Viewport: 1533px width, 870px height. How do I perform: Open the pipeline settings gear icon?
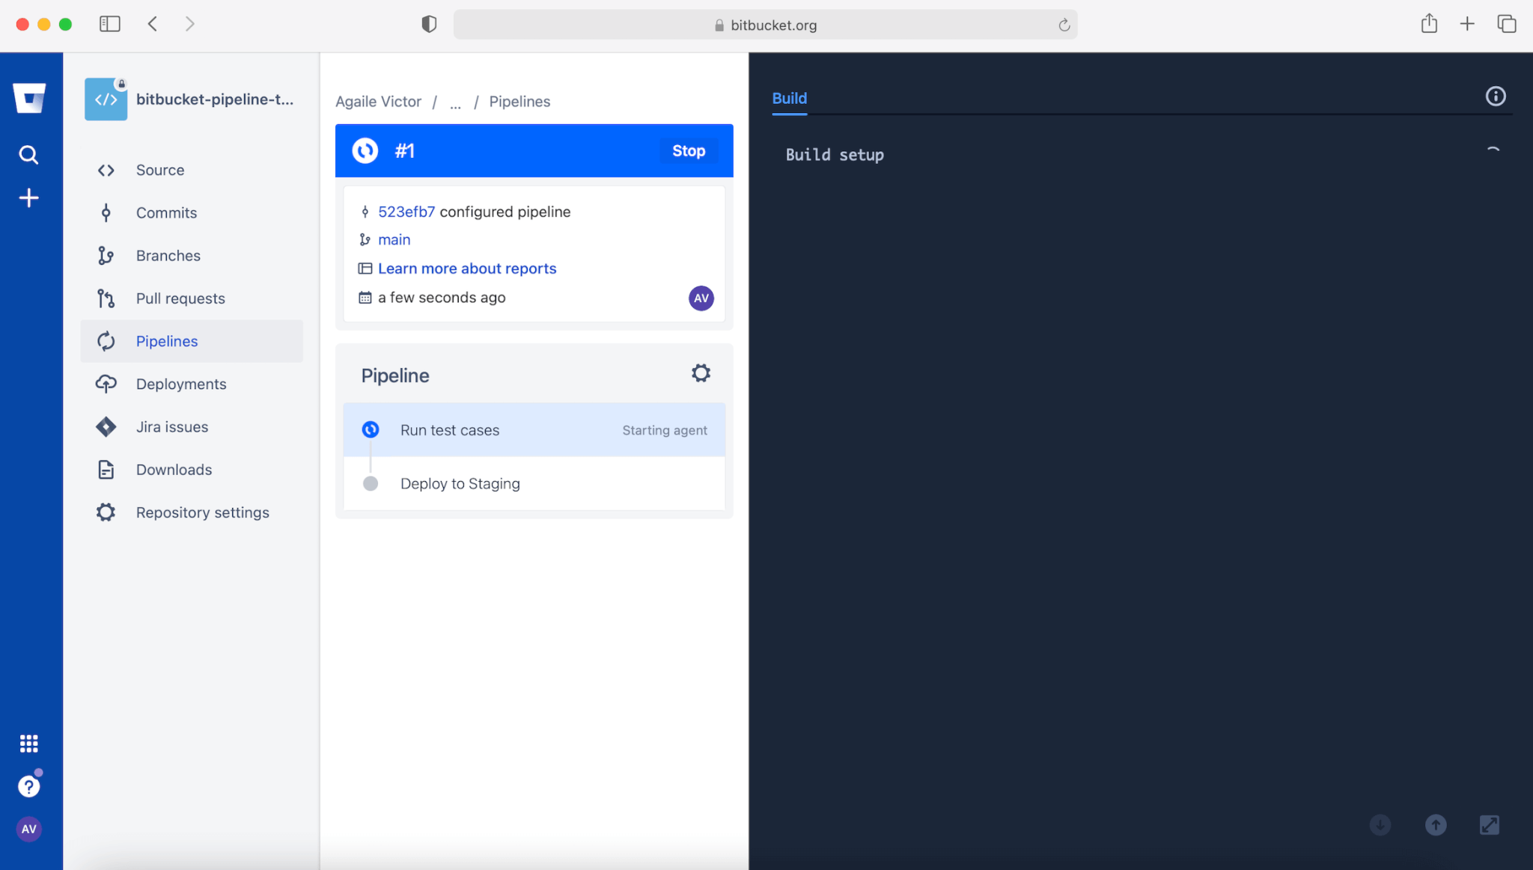pyautogui.click(x=701, y=373)
